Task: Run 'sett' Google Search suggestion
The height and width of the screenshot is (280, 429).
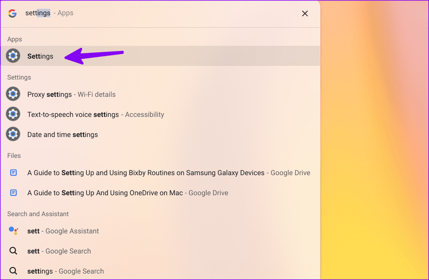Action: pos(160,251)
